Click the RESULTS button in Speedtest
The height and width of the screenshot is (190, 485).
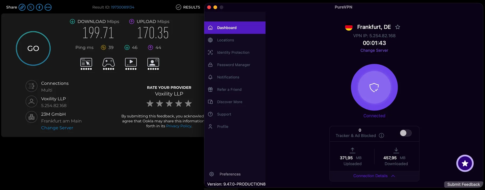coord(188,7)
